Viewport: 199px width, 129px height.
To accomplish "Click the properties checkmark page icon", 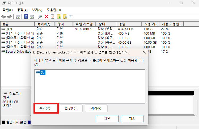I will tap(53, 16).
